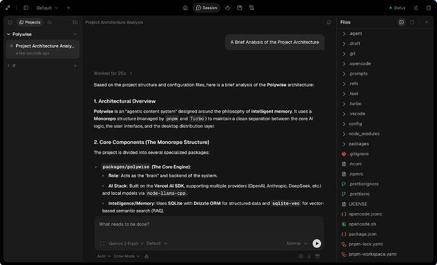
Task: Open the Normal mode dropdown
Action: click(297, 243)
